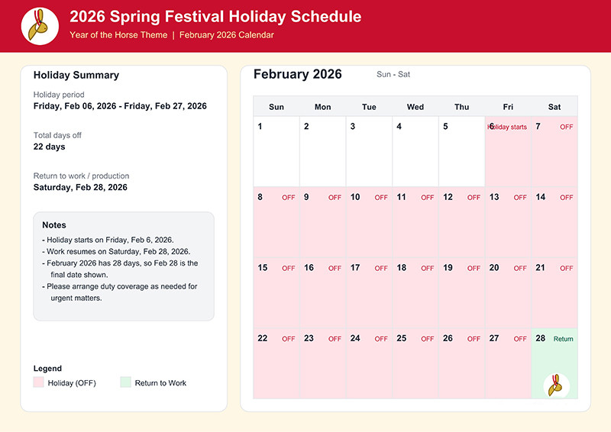611x432 pixels.
Task: Click the Wed weekday header
Action: point(415,107)
